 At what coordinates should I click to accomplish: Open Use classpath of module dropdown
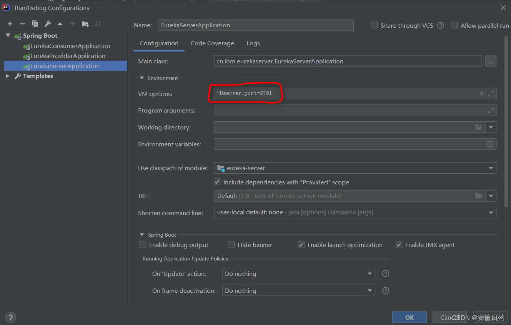pyautogui.click(x=491, y=168)
